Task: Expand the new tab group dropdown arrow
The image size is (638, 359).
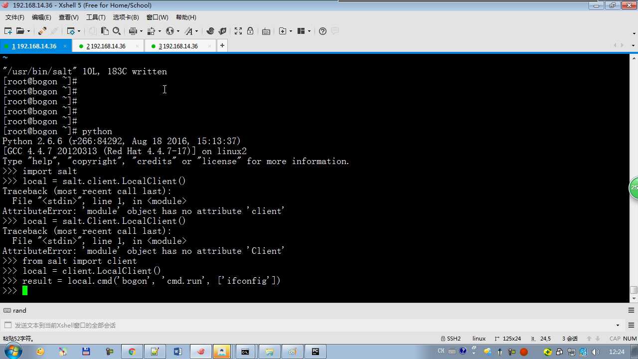Action: [291, 31]
